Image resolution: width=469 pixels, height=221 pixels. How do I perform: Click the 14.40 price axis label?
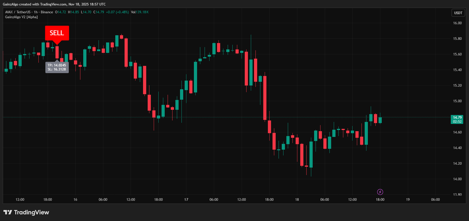pos(458,148)
